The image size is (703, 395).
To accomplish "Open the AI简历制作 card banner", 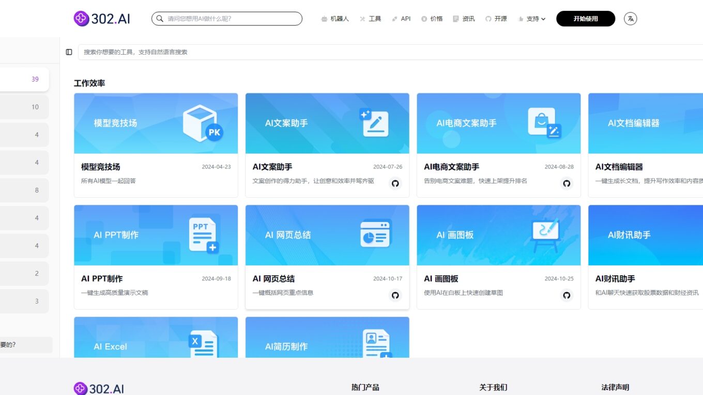I will point(327,338).
